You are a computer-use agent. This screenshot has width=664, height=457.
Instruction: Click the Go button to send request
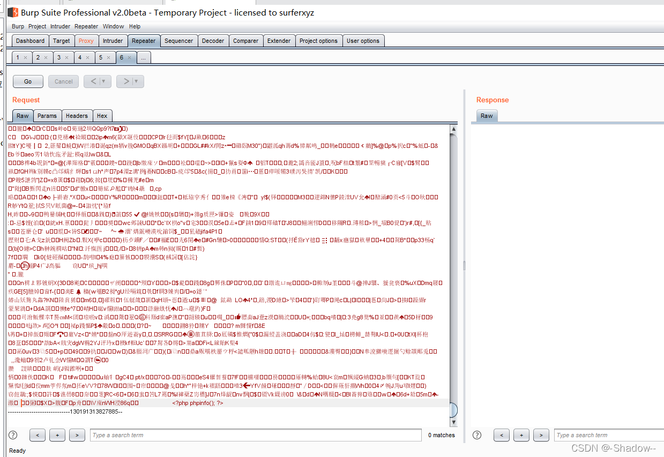click(28, 81)
